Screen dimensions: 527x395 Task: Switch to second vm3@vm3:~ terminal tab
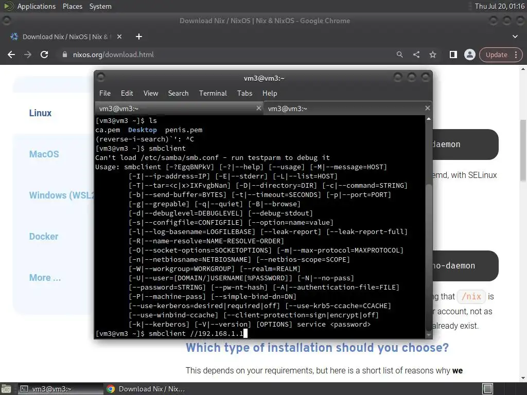[x=347, y=109]
